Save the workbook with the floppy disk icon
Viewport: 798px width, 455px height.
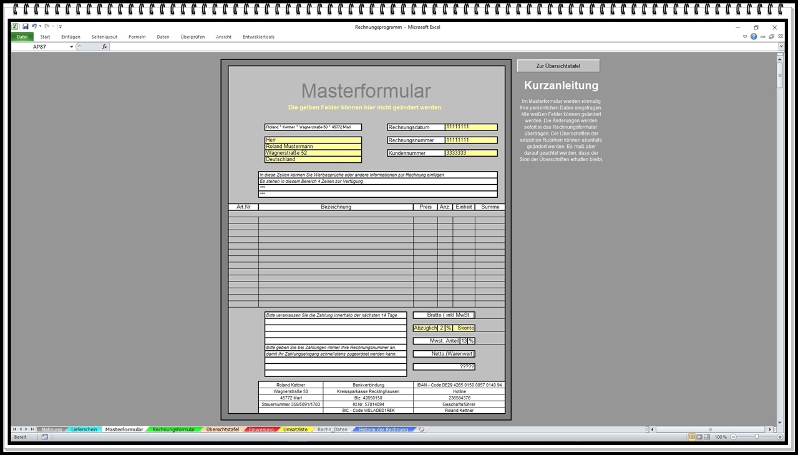pyautogui.click(x=26, y=27)
